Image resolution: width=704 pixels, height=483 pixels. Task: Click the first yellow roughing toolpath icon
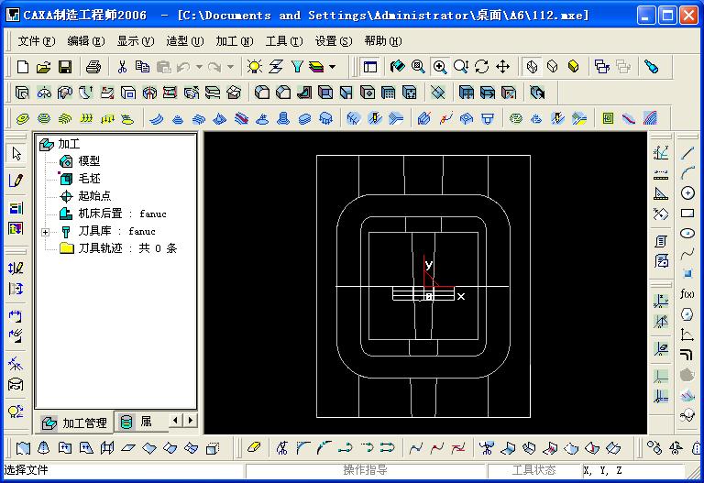[x=22, y=118]
